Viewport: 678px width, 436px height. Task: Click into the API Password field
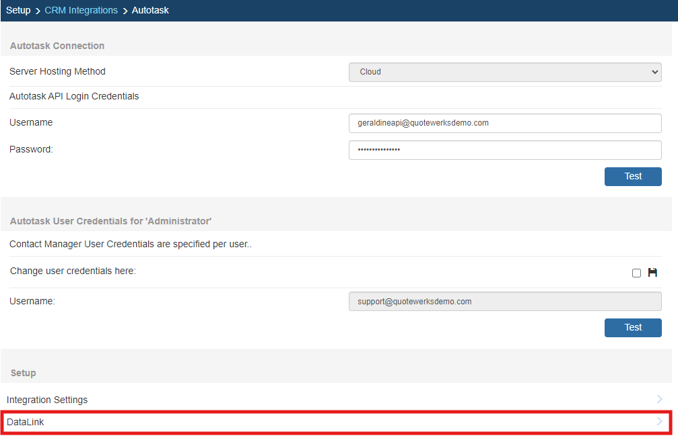tap(505, 150)
